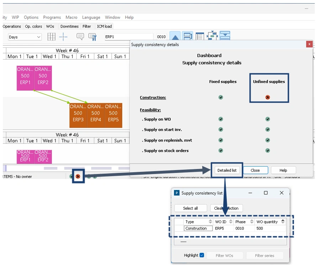Switch to the Downtimes tab
The width and height of the screenshot is (318, 266).
[69, 26]
